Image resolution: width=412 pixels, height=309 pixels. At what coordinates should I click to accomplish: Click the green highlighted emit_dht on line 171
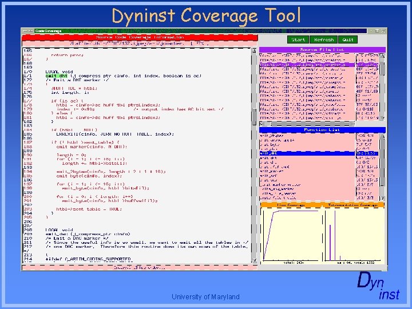click(x=56, y=76)
